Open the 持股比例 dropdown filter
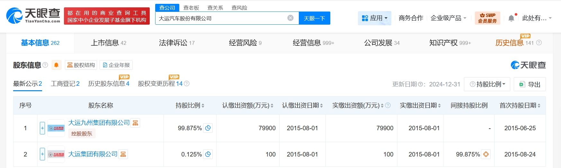 click(x=487, y=84)
